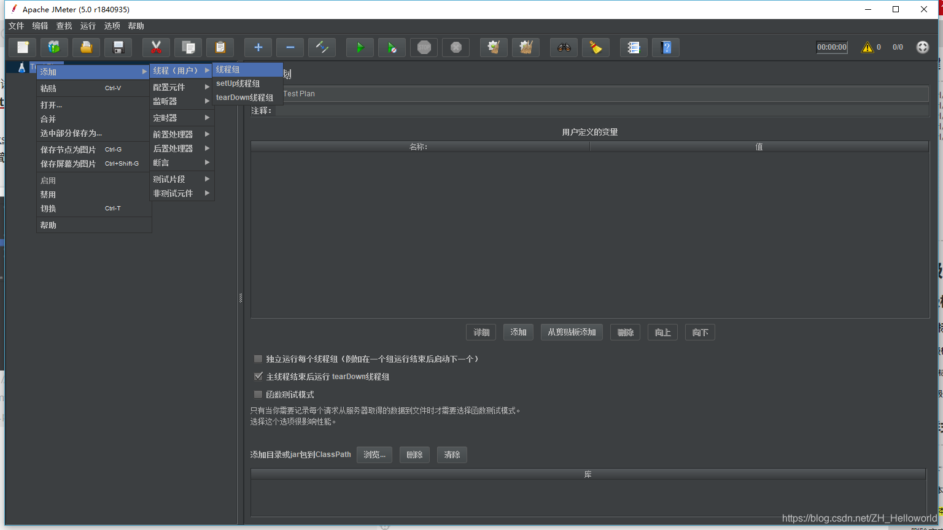
Task: Start the test with the green play icon
Action: point(360,47)
